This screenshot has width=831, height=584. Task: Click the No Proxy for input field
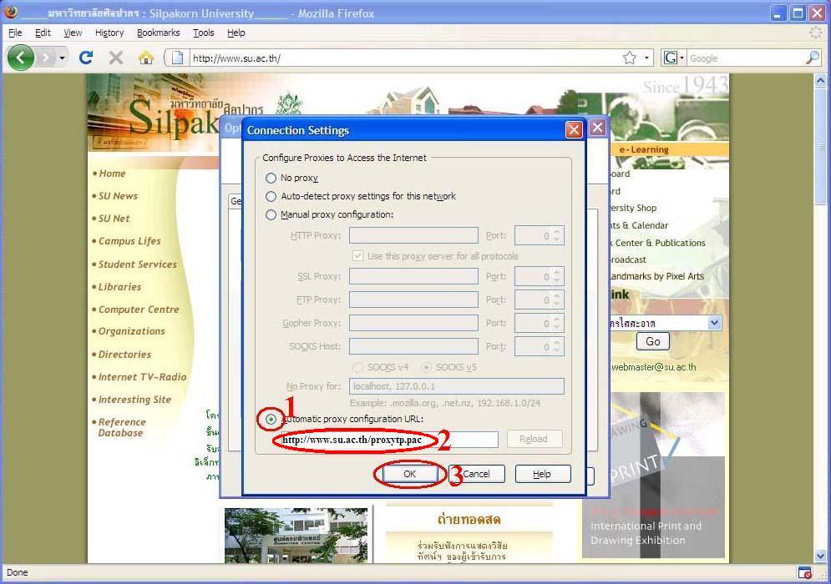(x=456, y=386)
